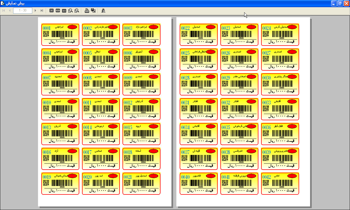This screenshot has width=350, height=210.
Task: Click the red oval on label 0033
Action: [292, 101]
